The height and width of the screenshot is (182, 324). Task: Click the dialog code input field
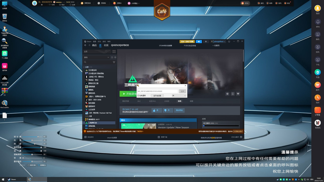(157, 91)
